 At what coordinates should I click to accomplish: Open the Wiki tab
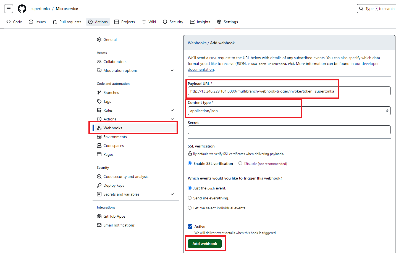149,22
